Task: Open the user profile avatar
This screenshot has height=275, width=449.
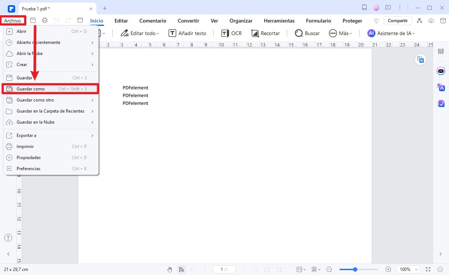Action: 376,7
